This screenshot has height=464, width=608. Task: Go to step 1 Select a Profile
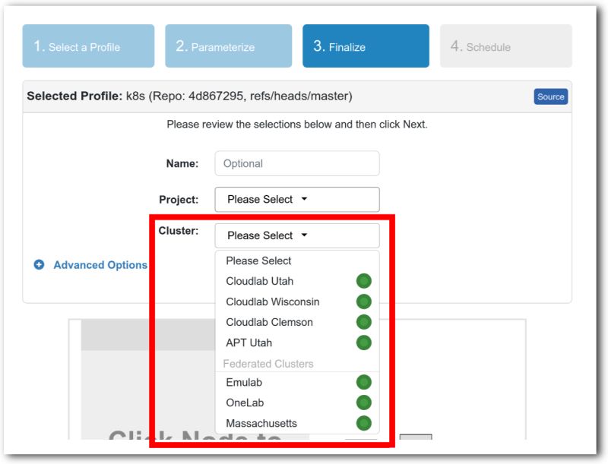click(88, 46)
